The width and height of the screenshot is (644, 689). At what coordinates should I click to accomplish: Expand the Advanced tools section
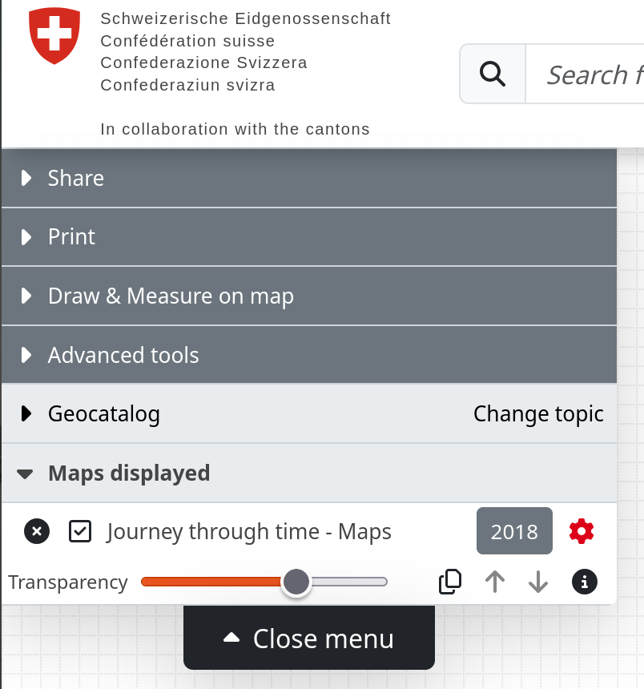coord(123,355)
